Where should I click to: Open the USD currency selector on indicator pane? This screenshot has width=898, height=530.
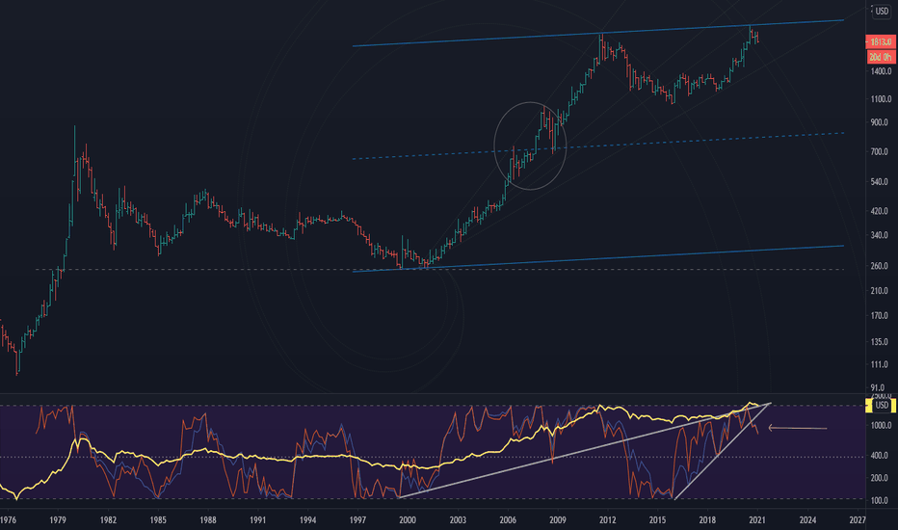pos(882,405)
